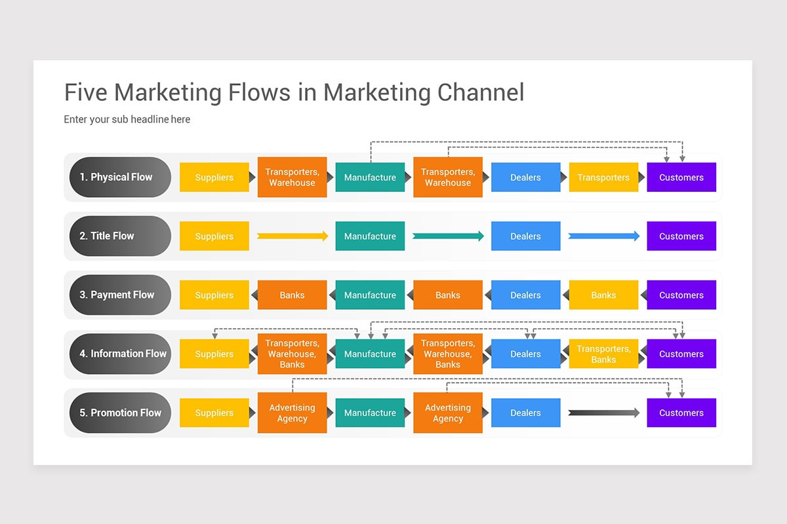Screen dimensions: 787x524
Task: Click the Dealers box in the Physical Flow row
Action: 526,177
